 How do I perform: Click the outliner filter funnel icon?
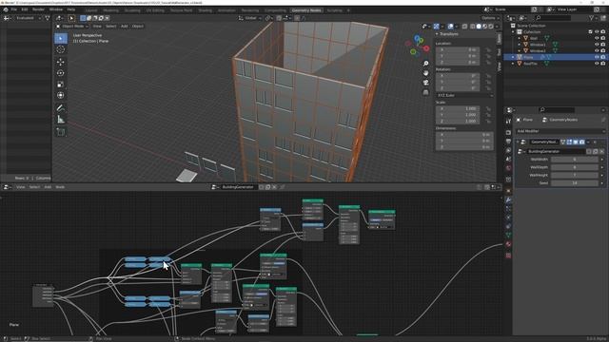592,18
